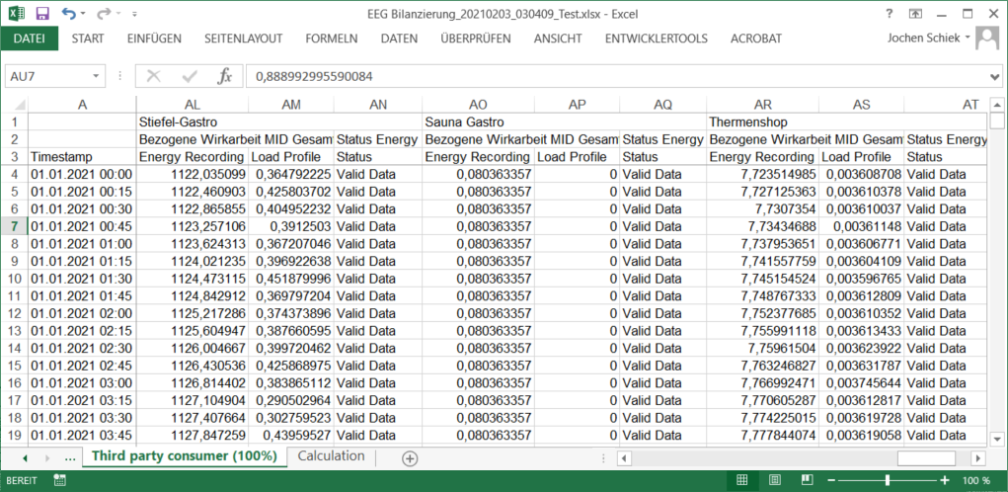Click the Insert Function fx icon
This screenshot has height=492, width=1008.
(224, 76)
